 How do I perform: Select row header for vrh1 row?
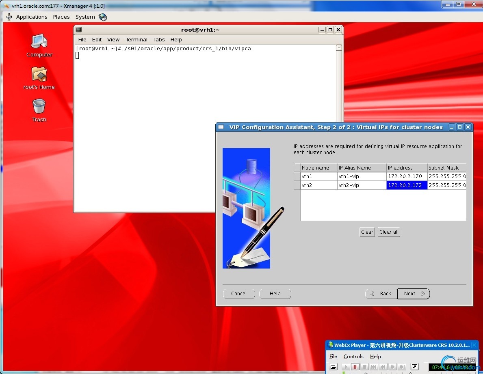(x=297, y=176)
